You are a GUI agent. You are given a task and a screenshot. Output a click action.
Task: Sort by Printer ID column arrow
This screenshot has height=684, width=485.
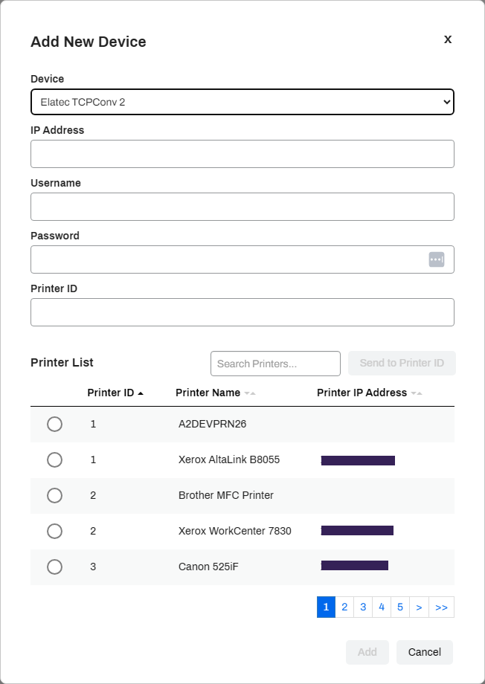pyautogui.click(x=141, y=393)
